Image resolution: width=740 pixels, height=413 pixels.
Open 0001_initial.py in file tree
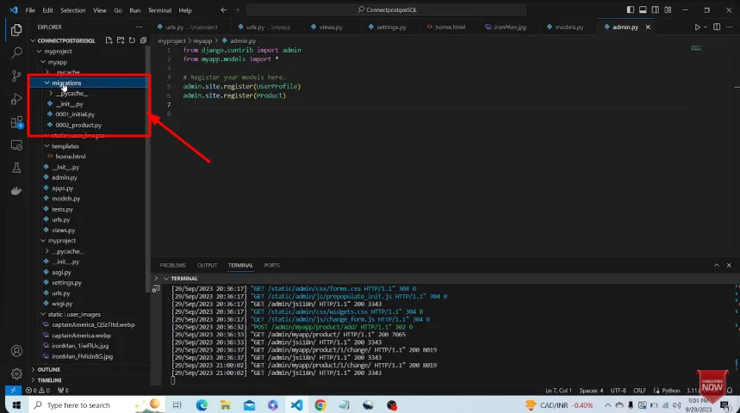(x=75, y=114)
